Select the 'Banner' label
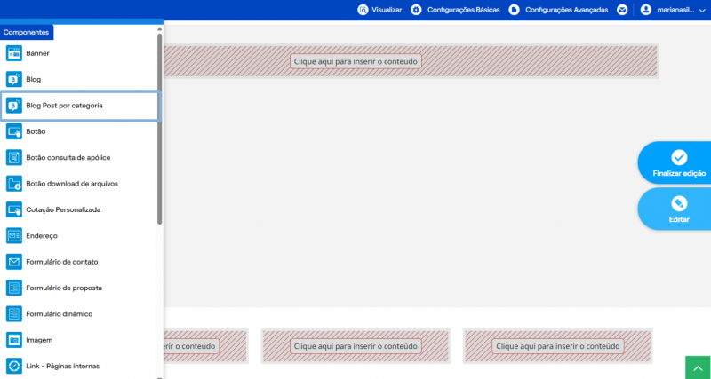Screen dimensions: 711x379 pyautogui.click(x=37, y=53)
